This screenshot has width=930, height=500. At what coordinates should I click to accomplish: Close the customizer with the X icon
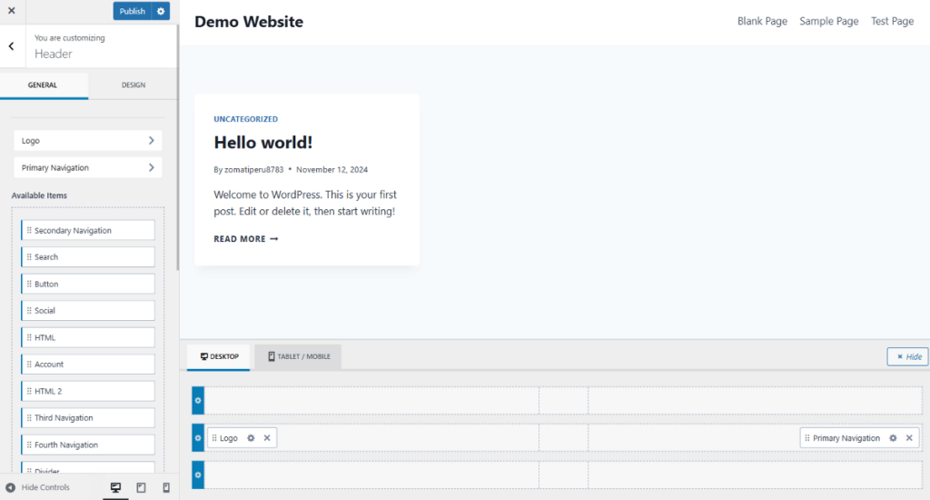[11, 11]
